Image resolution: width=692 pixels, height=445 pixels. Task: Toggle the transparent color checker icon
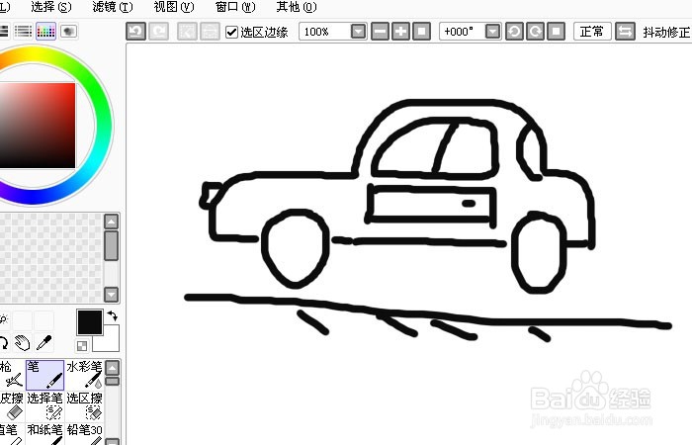(82, 346)
